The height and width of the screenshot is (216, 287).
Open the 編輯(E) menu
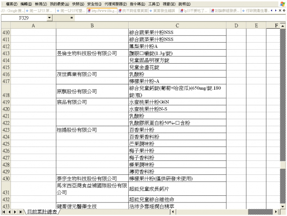point(26,4)
